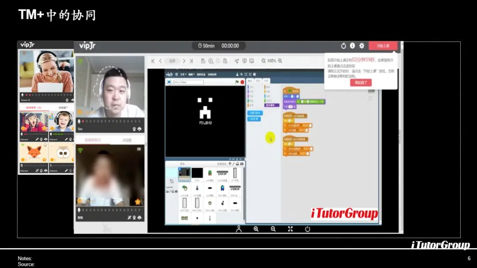The width and height of the screenshot is (477, 268).
Task: Select the STEVE HP sprite thumbnail
Action: [235, 189]
